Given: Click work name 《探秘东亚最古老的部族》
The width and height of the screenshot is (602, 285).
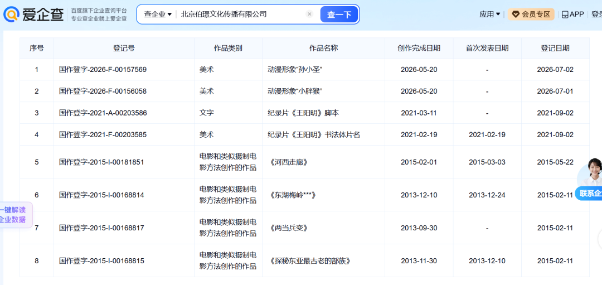Looking at the screenshot, I should coord(310,261).
